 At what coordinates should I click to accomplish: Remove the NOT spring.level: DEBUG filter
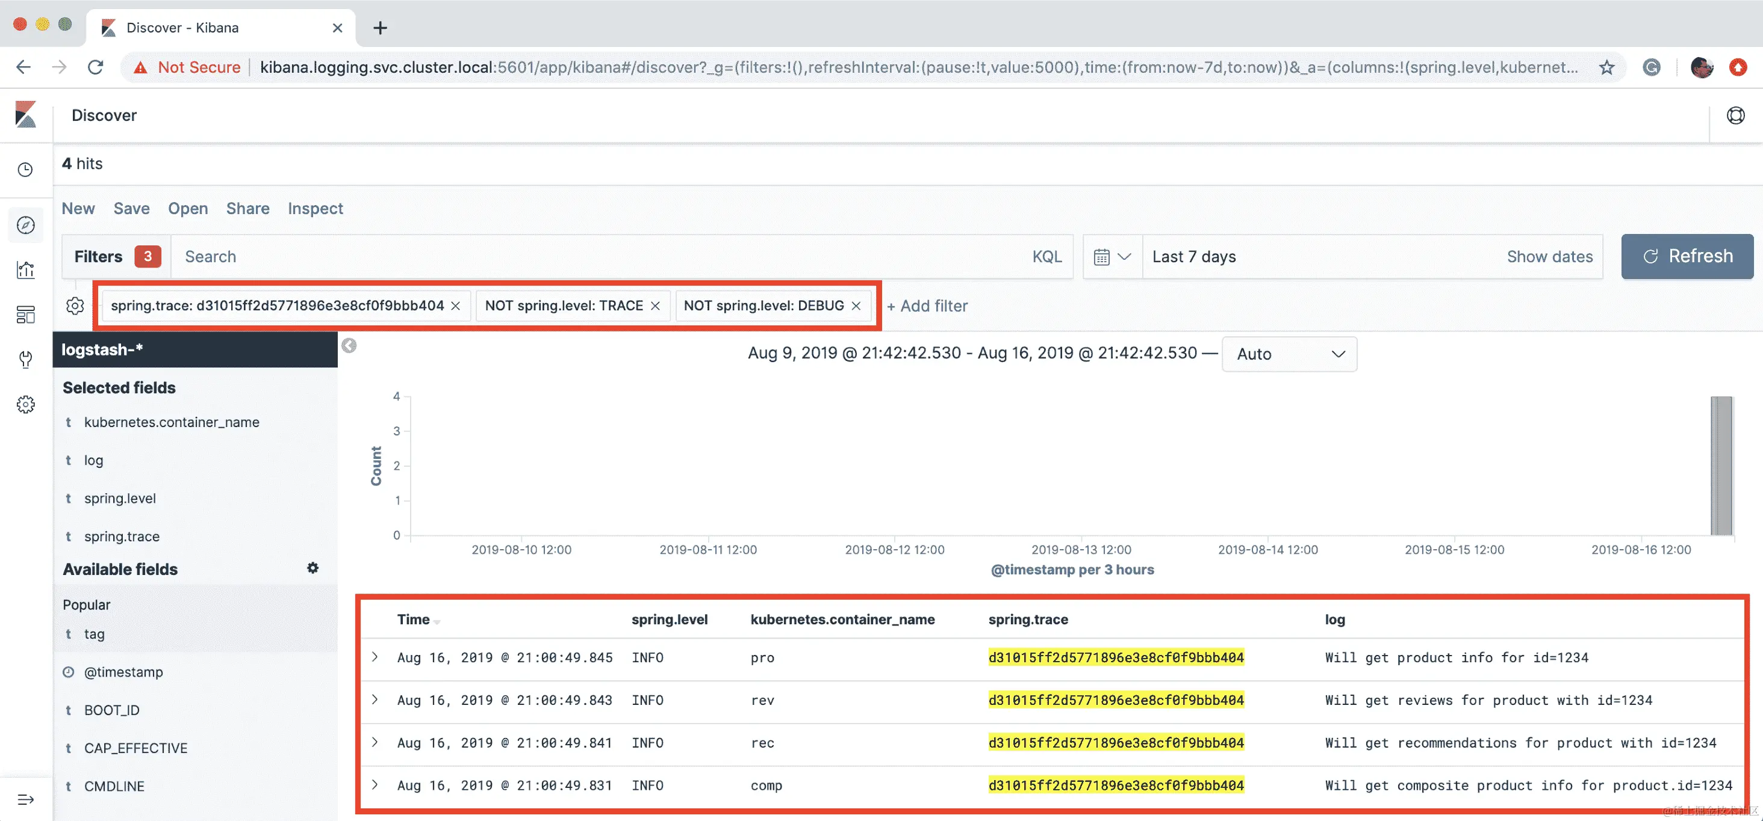click(856, 306)
